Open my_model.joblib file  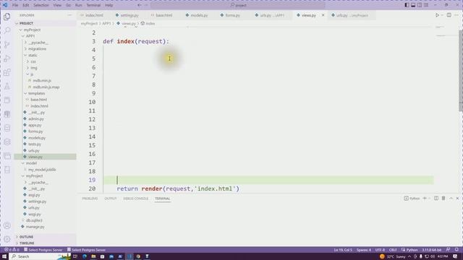(x=42, y=170)
